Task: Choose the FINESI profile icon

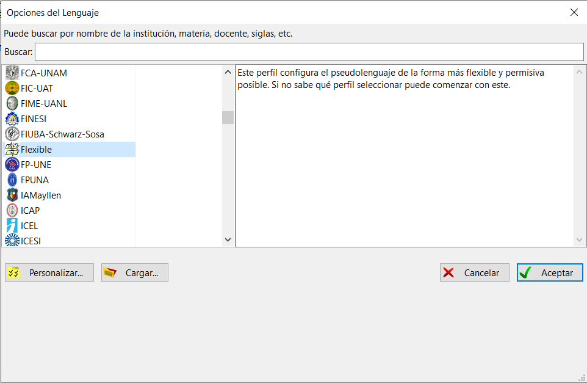Action: (x=12, y=119)
